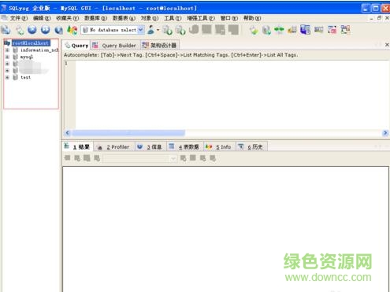Screen dimensions: 390x292
Task: Close the query tab with the X
Action: coord(387,45)
